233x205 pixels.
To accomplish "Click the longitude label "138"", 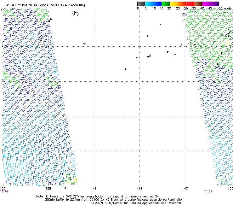I will [48, 189].
